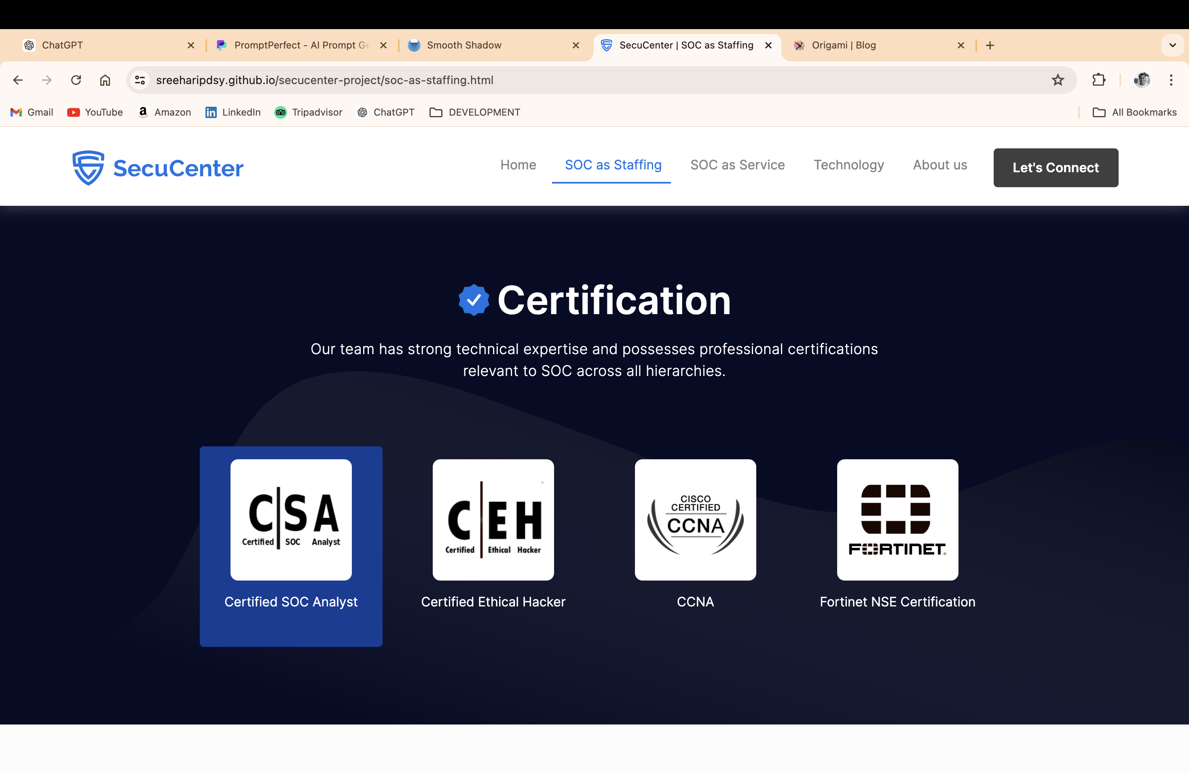The width and height of the screenshot is (1189, 773).
Task: Select the Certified SOC Analyst card
Action: 291,546
